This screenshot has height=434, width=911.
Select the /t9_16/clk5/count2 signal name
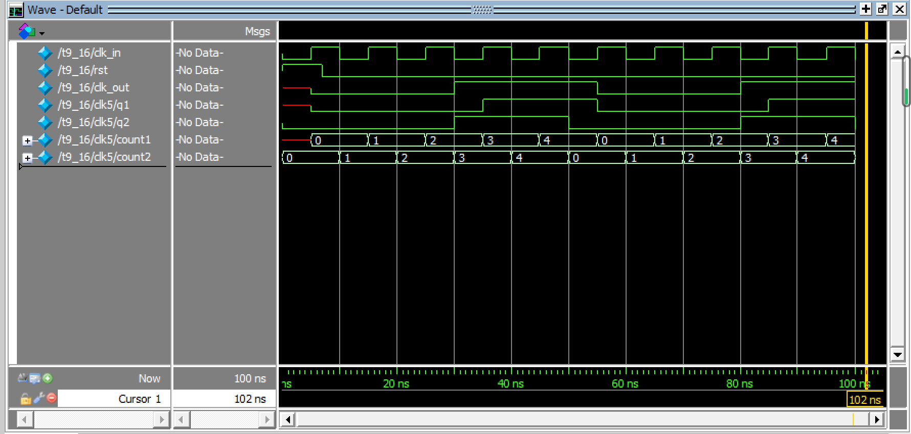104,157
